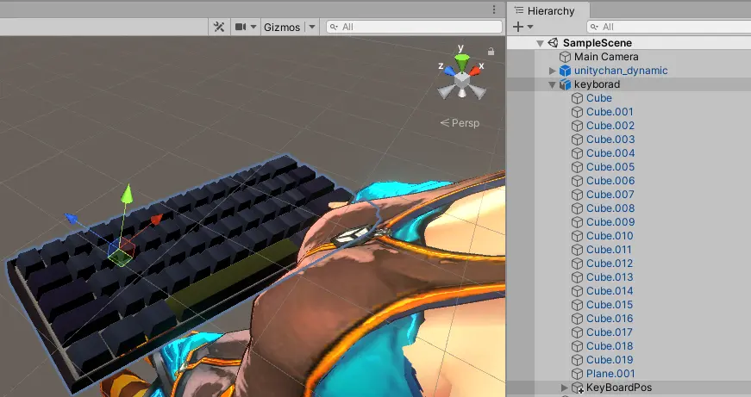The width and height of the screenshot is (751, 397).
Task: Select Cube.019 in the Hierarchy
Action: (x=610, y=360)
